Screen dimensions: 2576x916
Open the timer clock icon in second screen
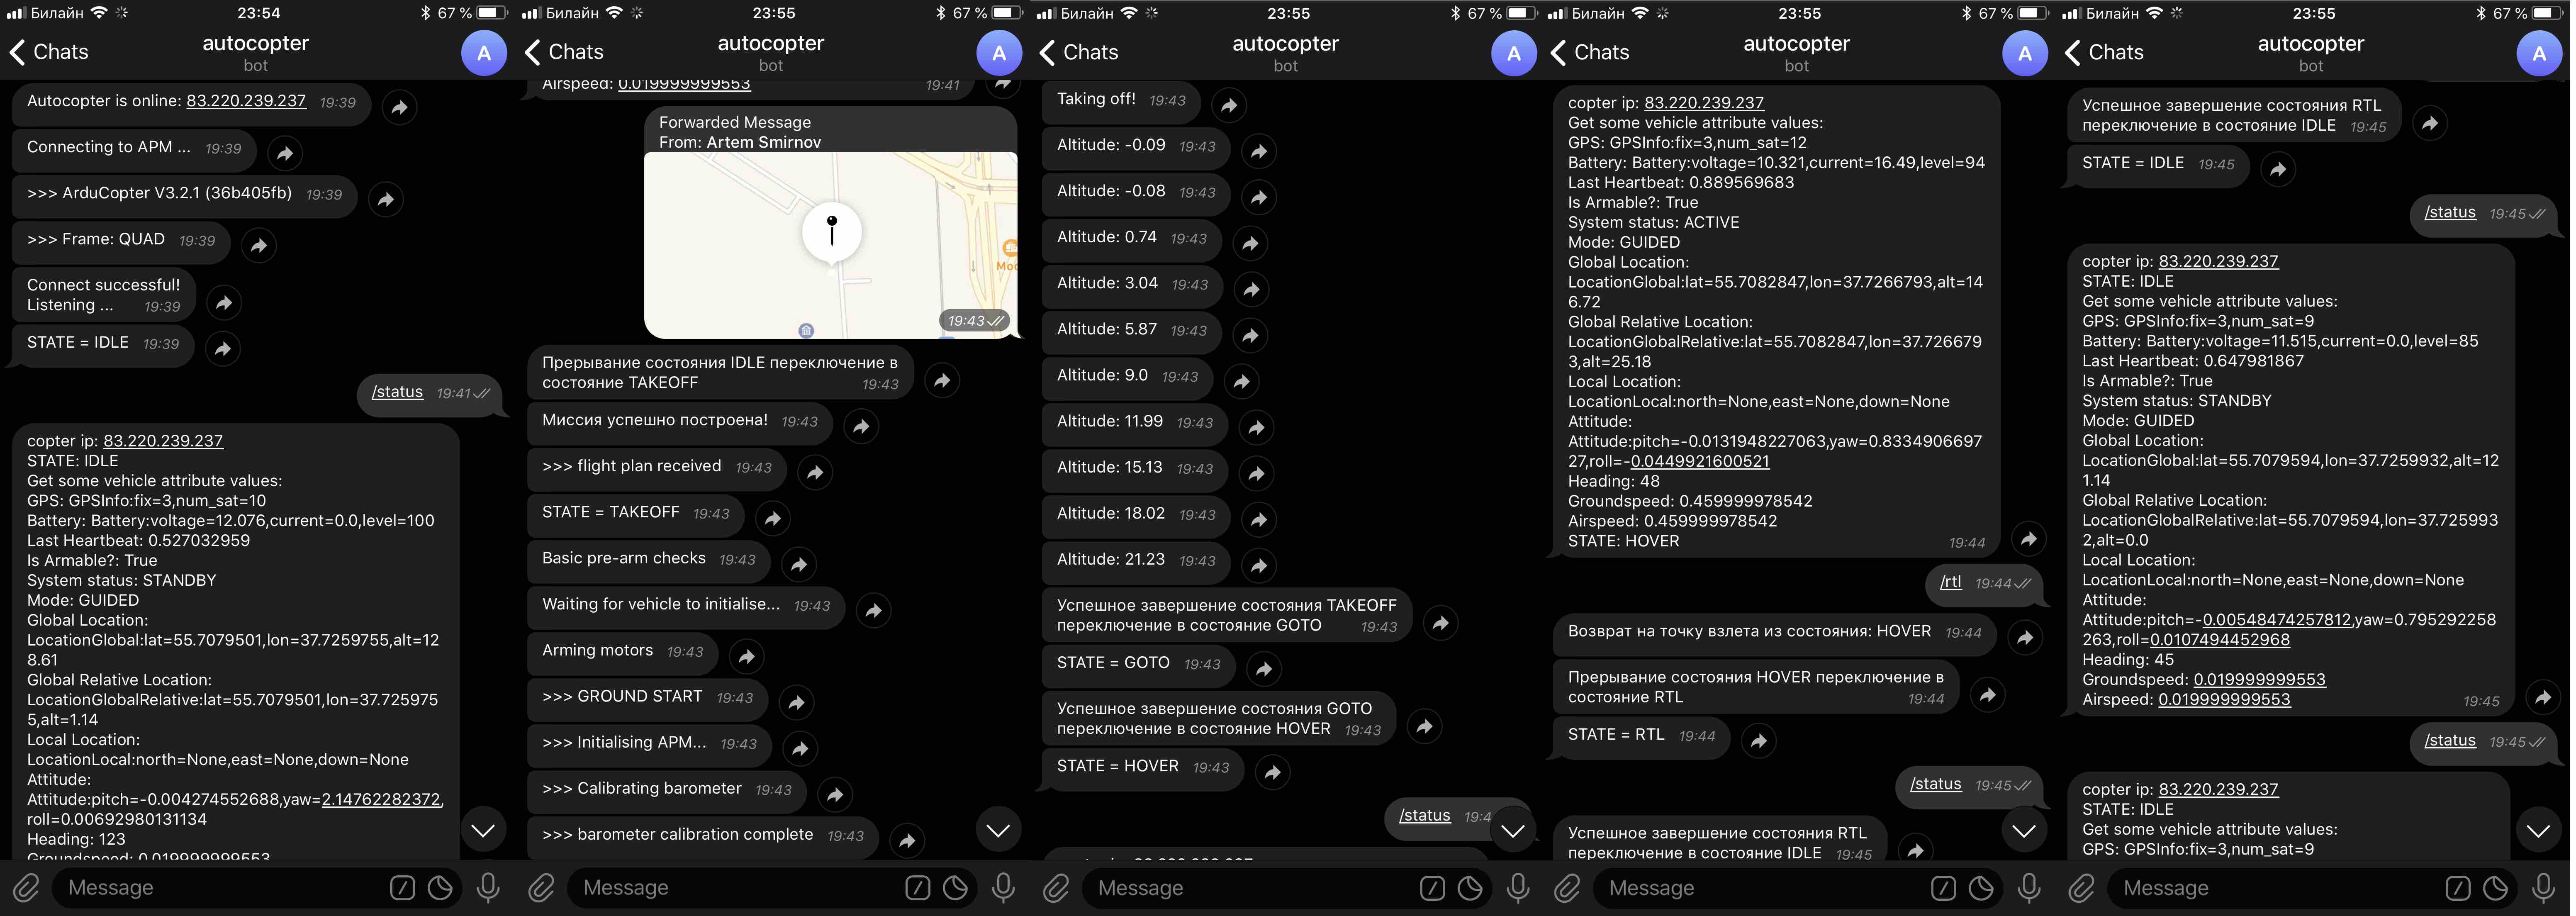click(x=955, y=888)
